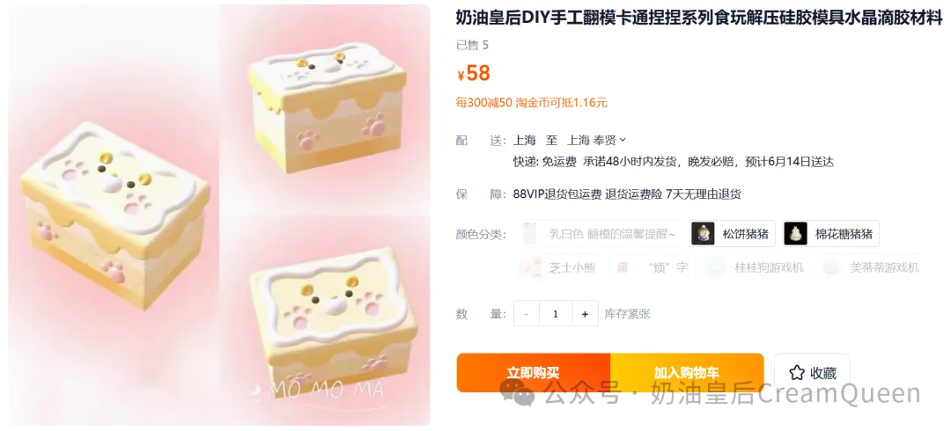
Task: Click the 每300减50 promotion text
Action: pyautogui.click(x=484, y=102)
